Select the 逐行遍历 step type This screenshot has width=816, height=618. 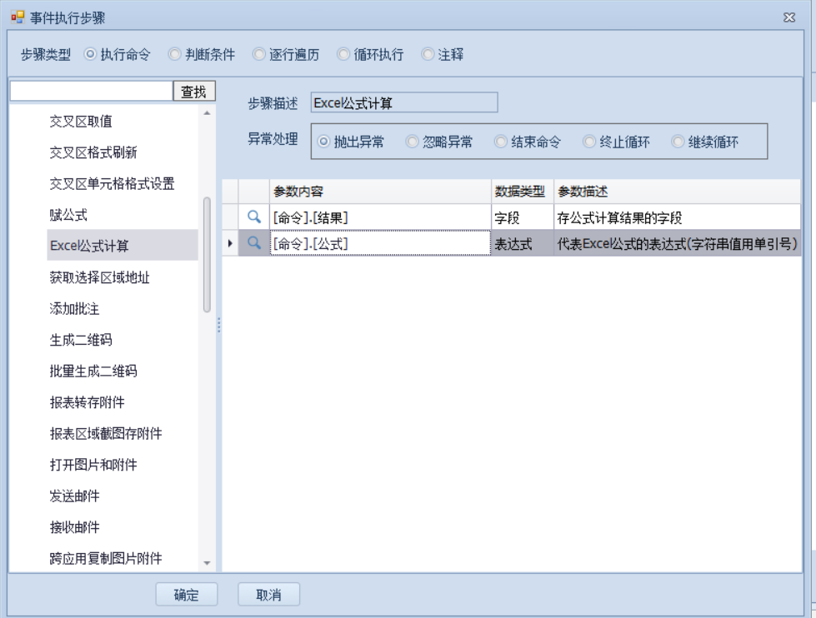pos(260,54)
